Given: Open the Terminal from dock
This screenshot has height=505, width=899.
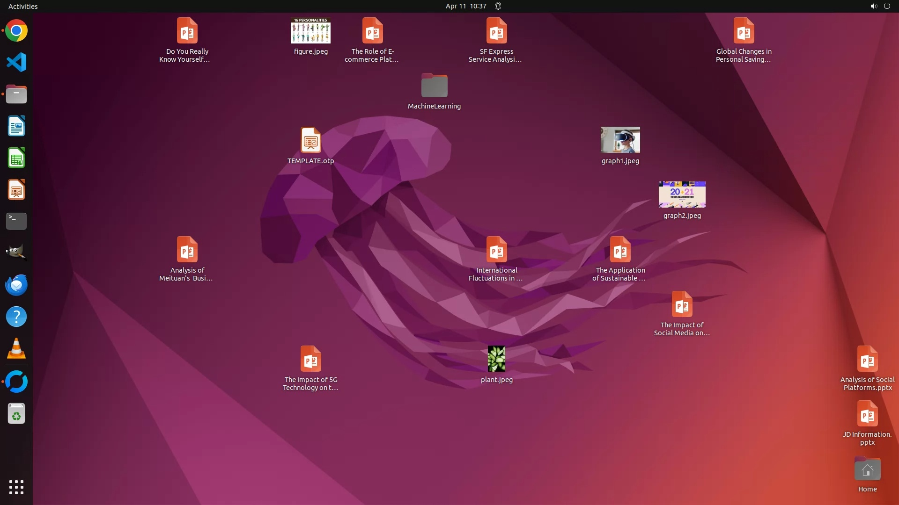Looking at the screenshot, I should [16, 221].
